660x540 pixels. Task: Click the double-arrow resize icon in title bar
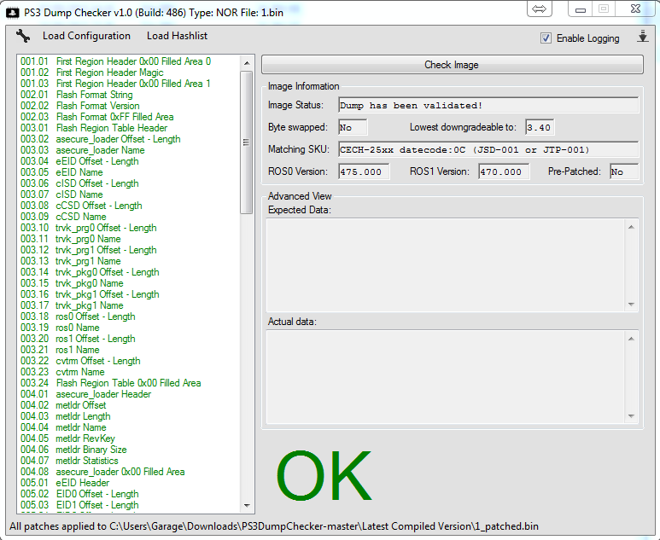click(x=540, y=9)
